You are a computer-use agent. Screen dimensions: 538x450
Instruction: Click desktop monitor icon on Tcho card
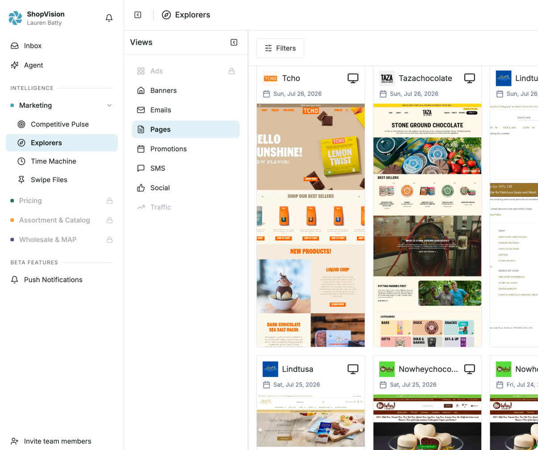coord(353,78)
